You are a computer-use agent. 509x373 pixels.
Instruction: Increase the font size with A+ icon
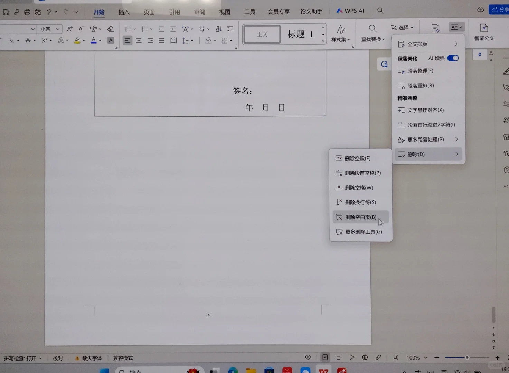(x=70, y=29)
